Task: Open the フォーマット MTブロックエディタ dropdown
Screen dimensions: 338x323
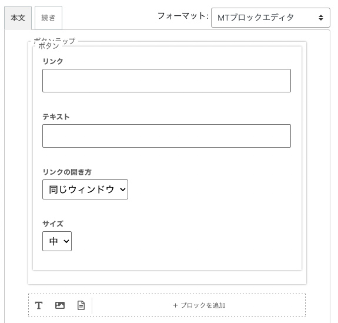Action: click(270, 18)
